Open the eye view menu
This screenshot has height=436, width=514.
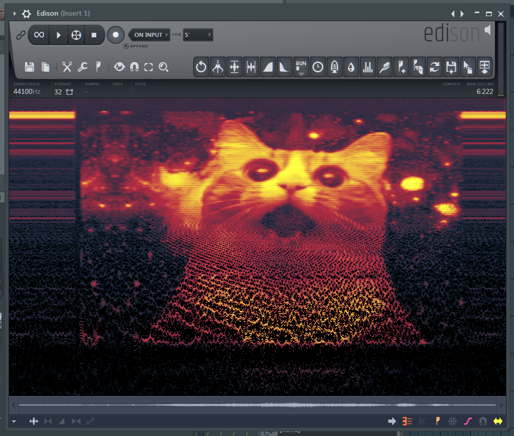point(119,67)
